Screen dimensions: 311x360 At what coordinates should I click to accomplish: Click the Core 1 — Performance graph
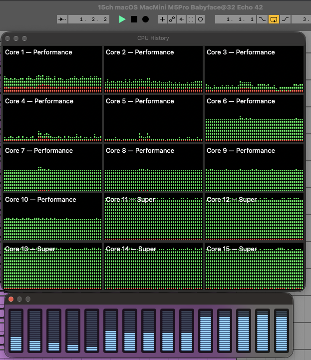52,69
